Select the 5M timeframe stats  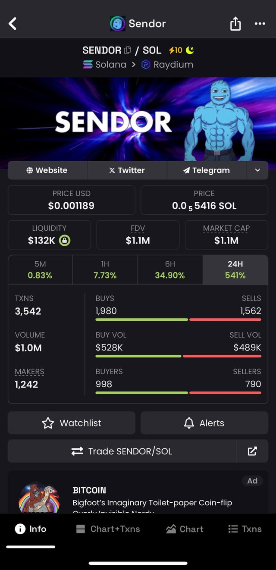click(x=40, y=270)
